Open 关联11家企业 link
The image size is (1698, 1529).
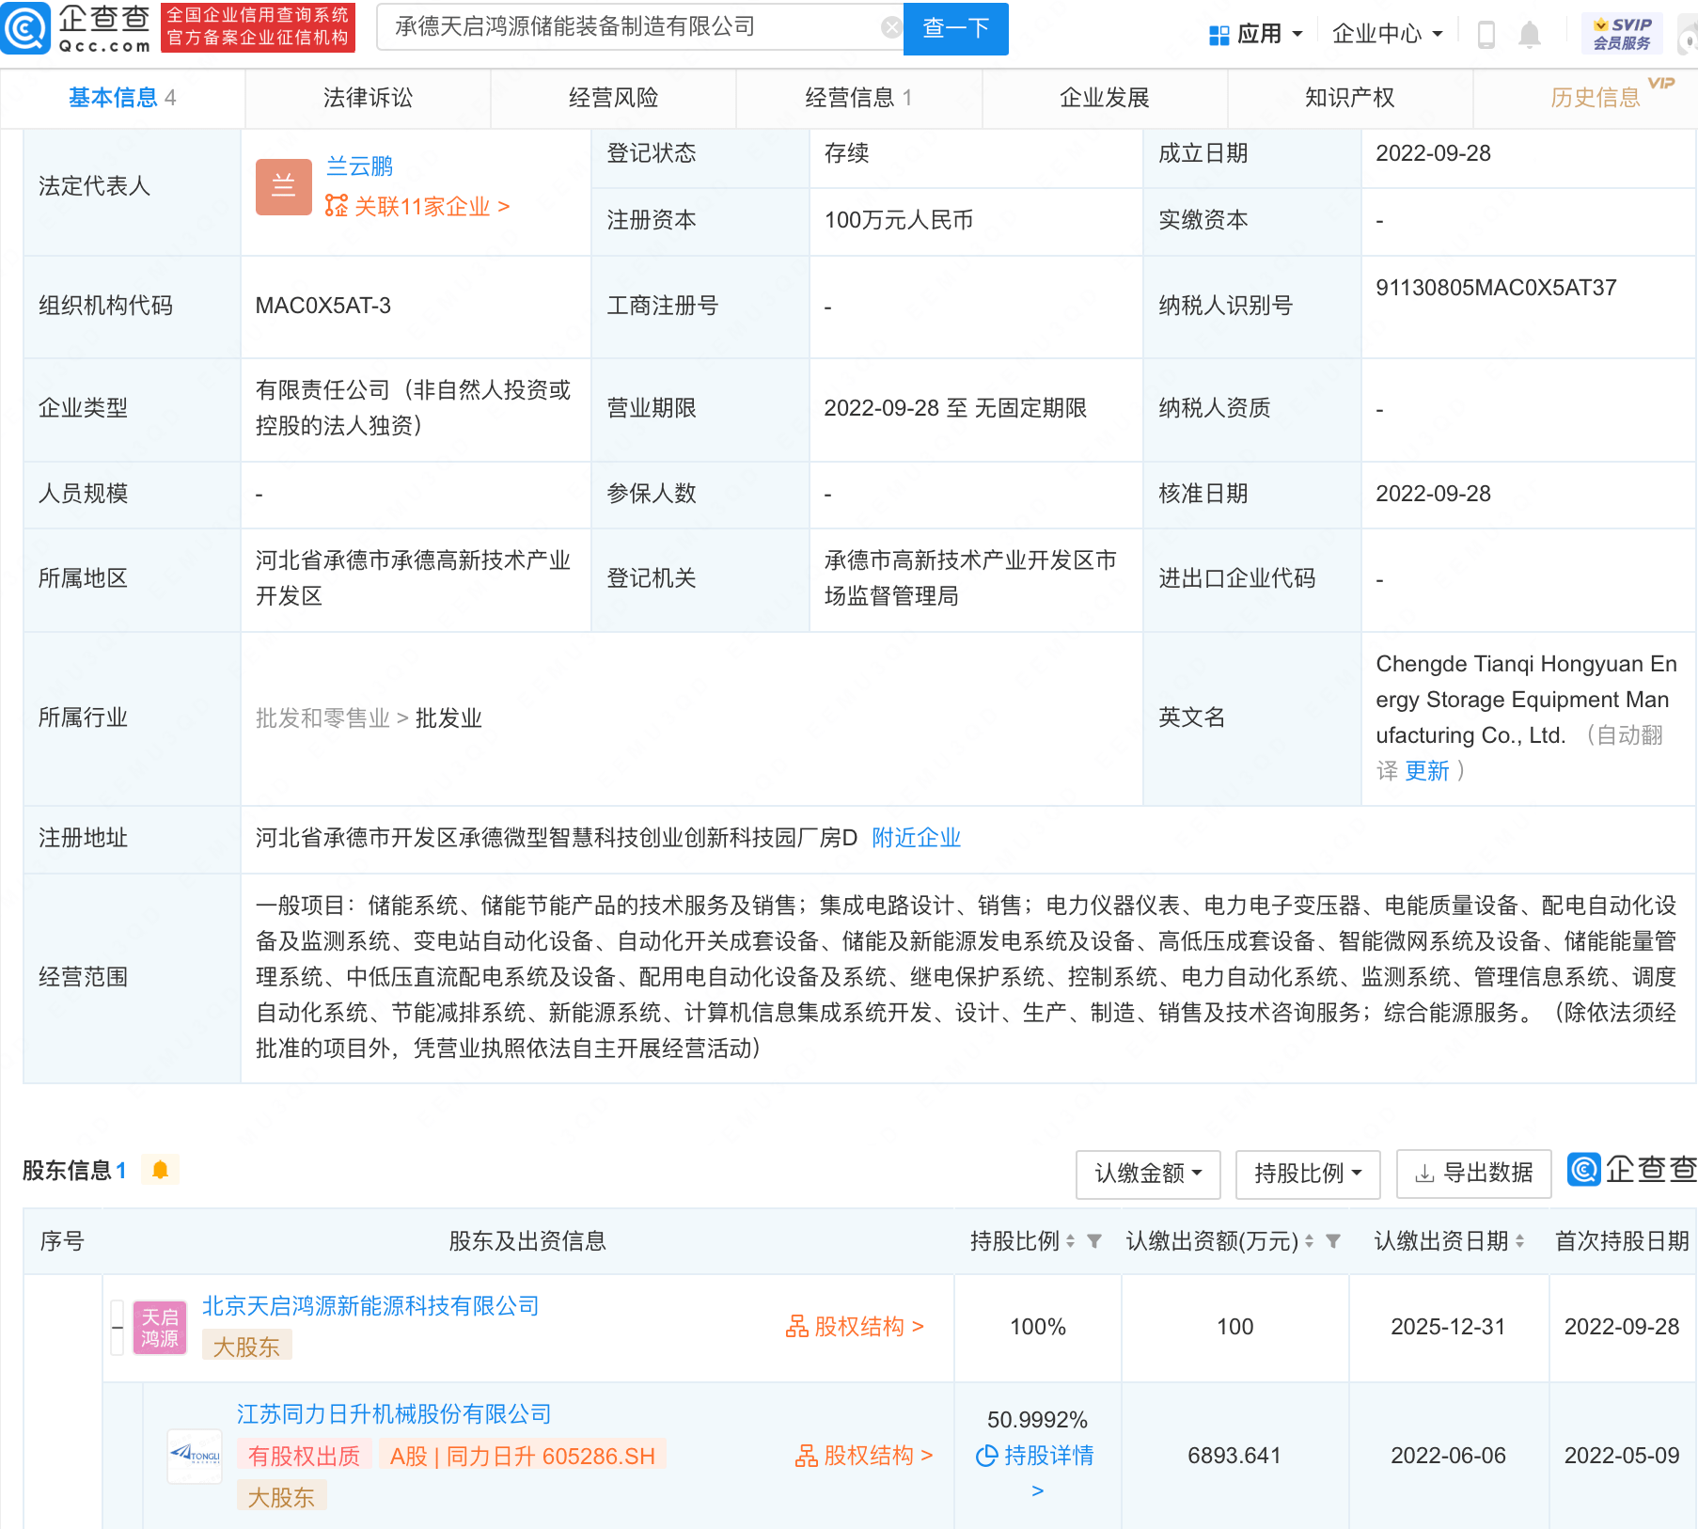point(417,207)
